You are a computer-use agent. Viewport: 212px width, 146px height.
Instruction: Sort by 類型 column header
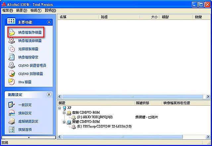click(176, 17)
